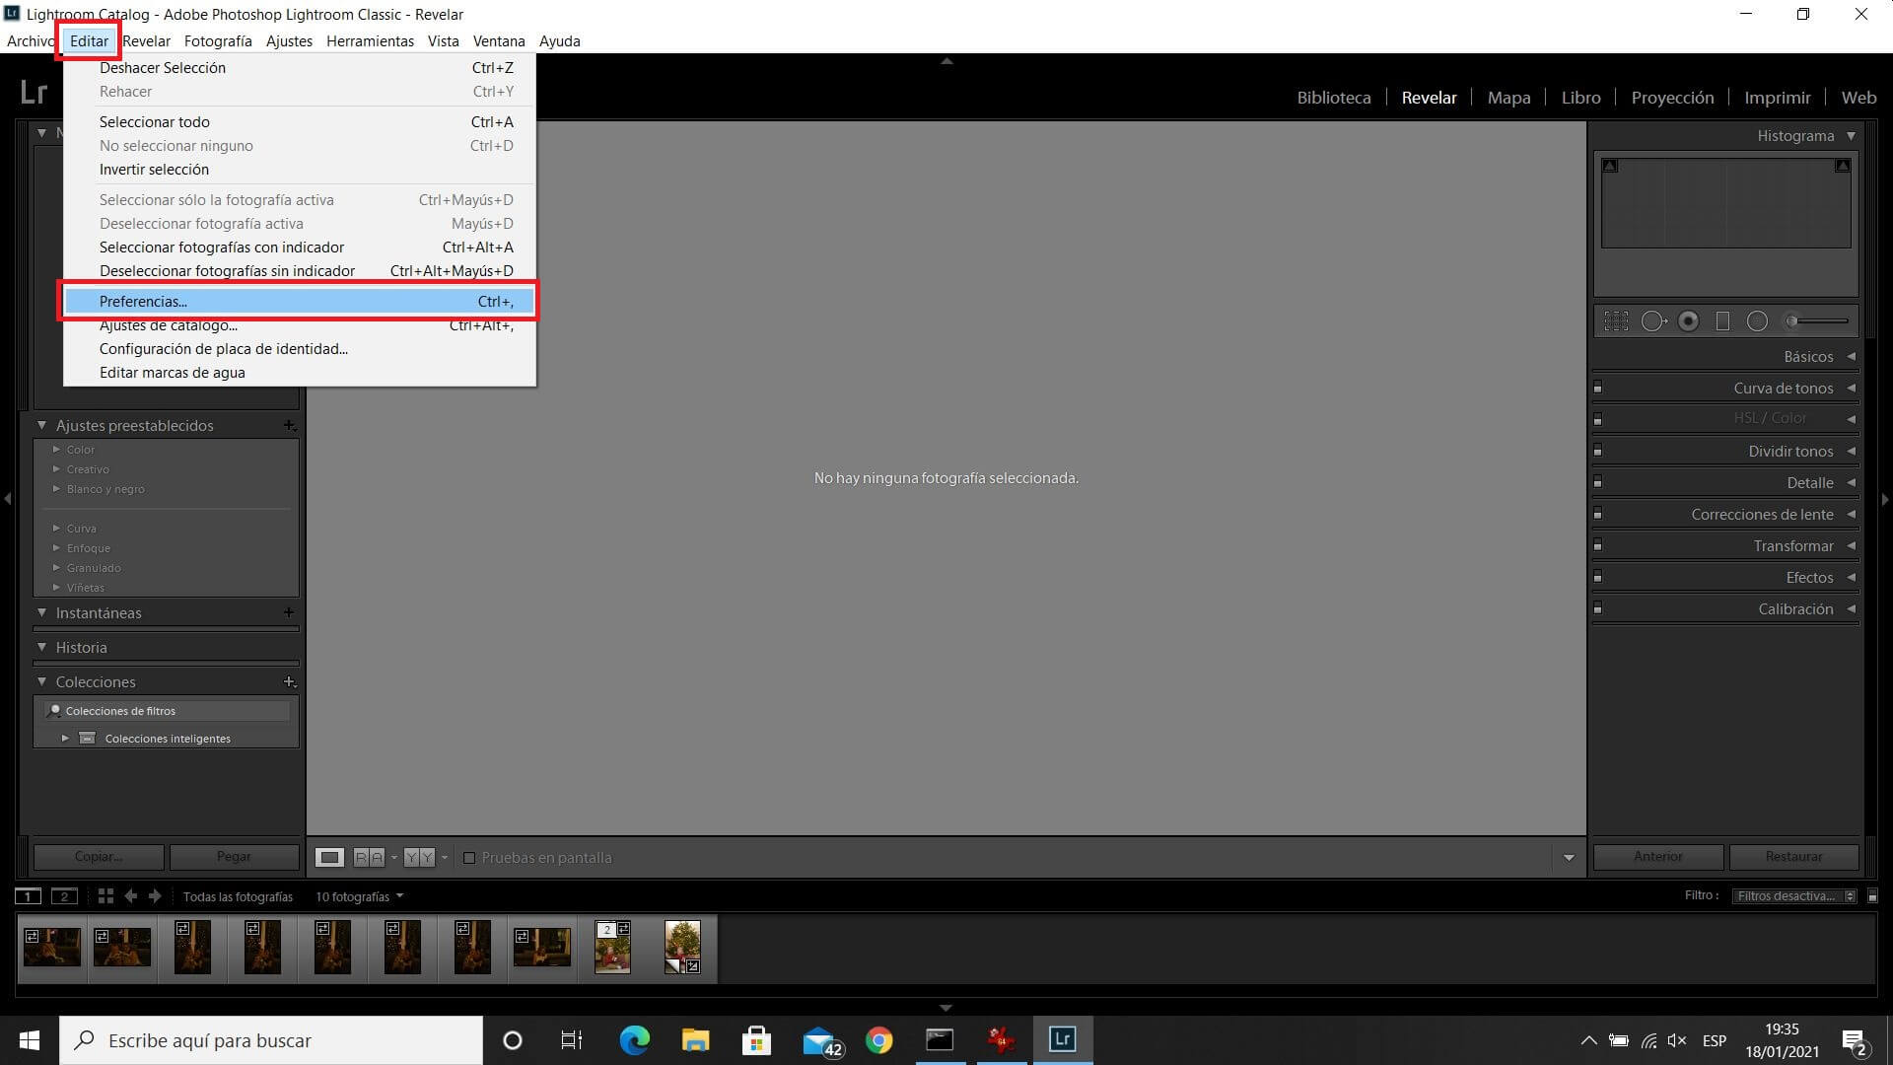The height and width of the screenshot is (1065, 1893).
Task: Click Colecciones de filtros search field
Action: click(167, 710)
